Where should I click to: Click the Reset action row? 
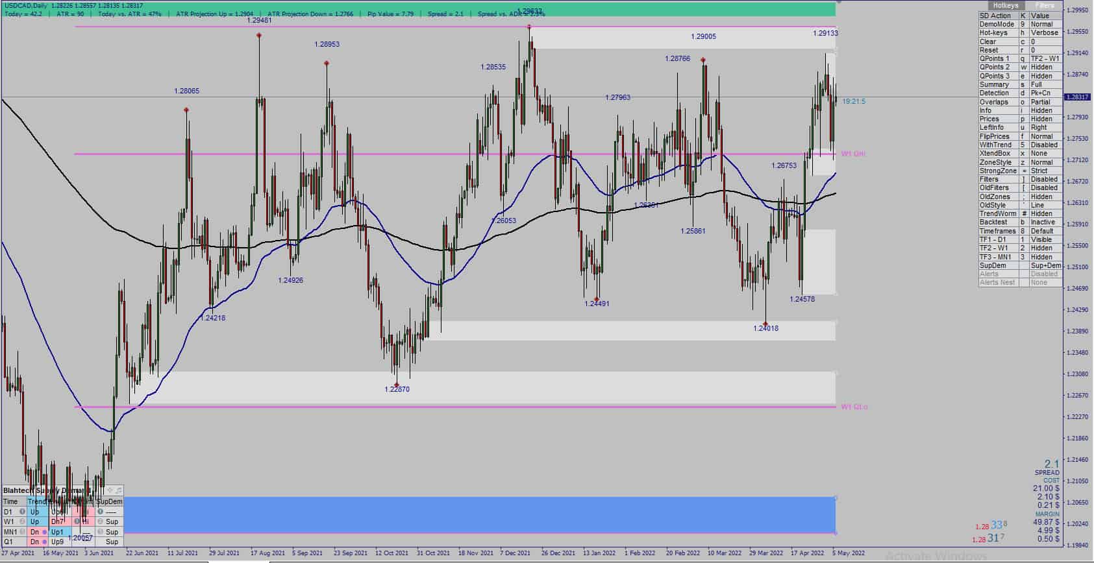1021,50
